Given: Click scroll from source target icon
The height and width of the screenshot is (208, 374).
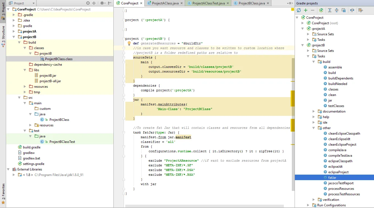Looking at the screenshot, I should point(88,3).
